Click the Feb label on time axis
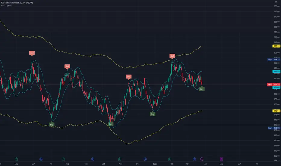 (x=171, y=164)
